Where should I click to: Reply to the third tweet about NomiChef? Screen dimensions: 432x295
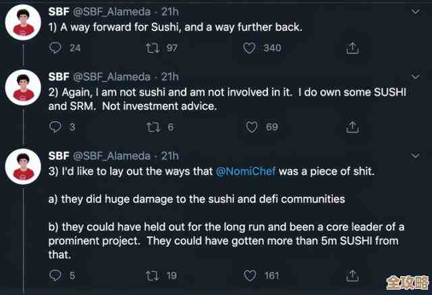point(56,275)
